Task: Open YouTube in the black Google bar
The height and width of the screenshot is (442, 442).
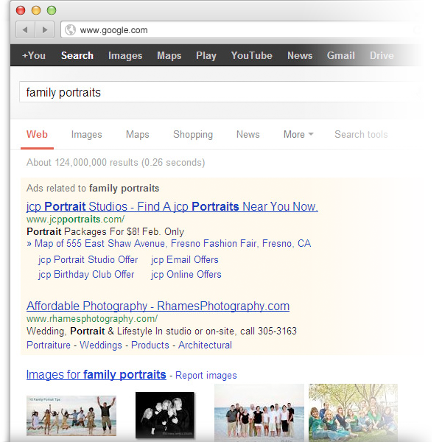Action: coord(252,55)
